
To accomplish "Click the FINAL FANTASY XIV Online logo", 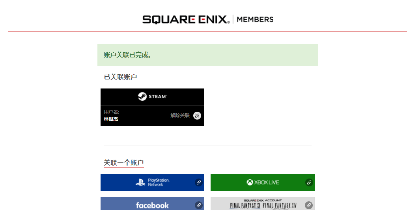I will tap(279, 206).
